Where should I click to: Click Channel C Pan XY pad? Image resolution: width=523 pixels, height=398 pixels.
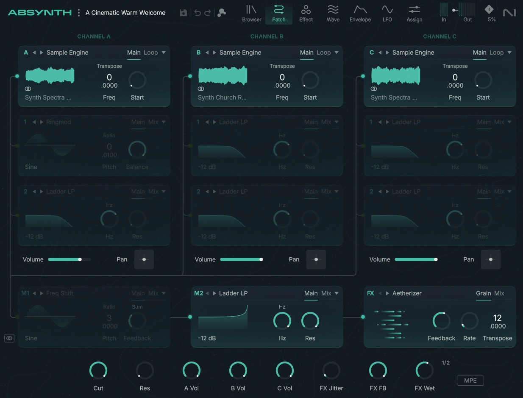click(x=491, y=259)
